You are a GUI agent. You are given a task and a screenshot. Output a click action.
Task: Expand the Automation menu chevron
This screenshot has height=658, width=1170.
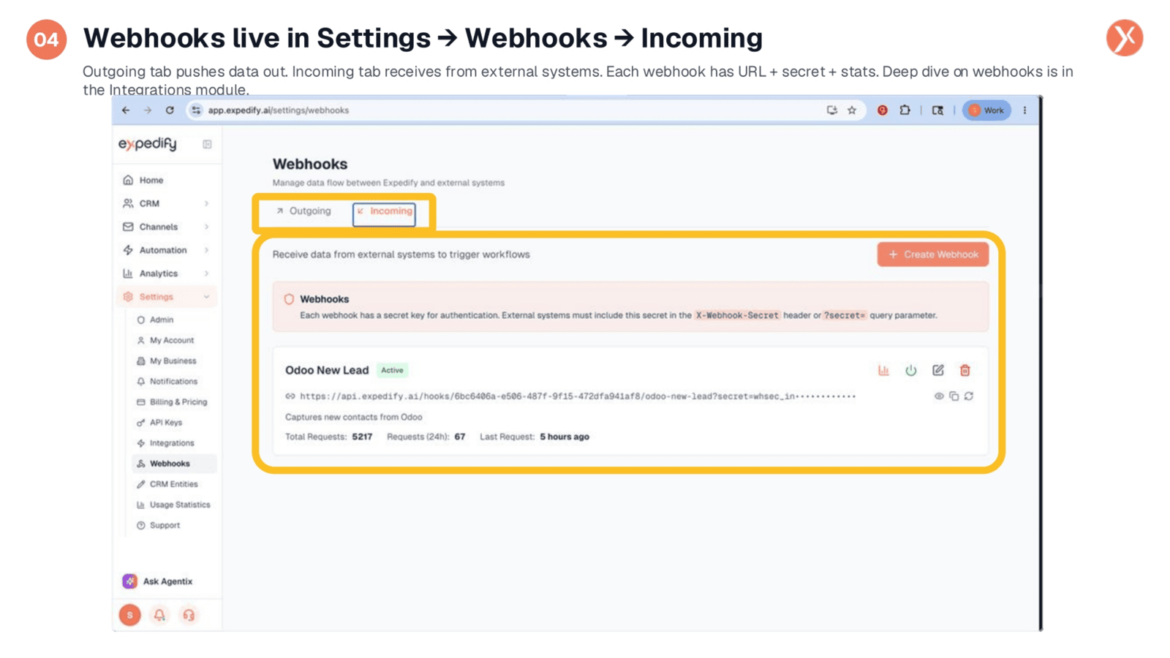(206, 250)
